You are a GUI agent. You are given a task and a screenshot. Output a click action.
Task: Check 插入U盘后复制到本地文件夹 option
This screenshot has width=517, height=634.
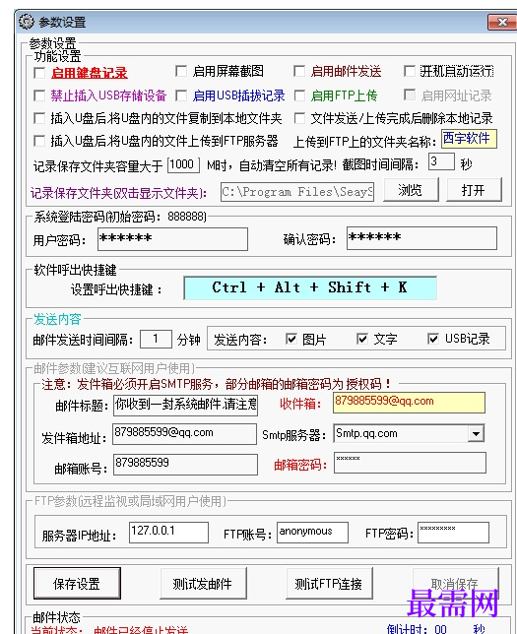coord(39,118)
